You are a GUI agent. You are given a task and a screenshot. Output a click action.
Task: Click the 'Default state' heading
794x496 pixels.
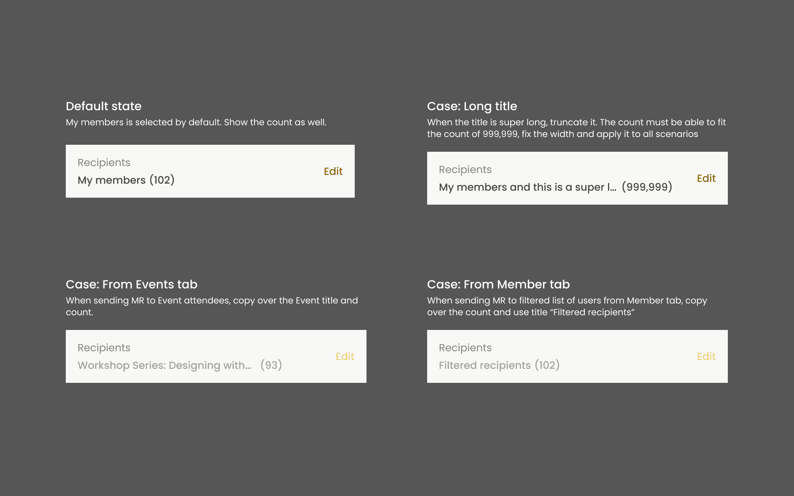(x=104, y=106)
